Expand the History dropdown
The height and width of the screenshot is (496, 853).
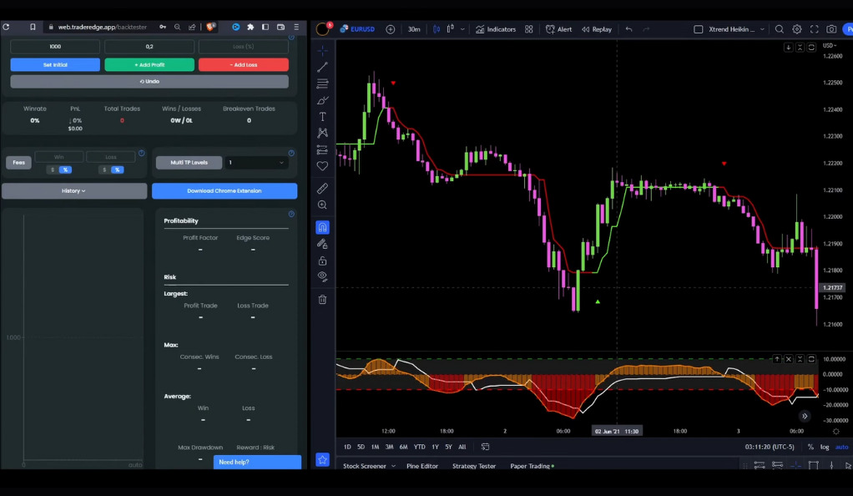tap(74, 191)
